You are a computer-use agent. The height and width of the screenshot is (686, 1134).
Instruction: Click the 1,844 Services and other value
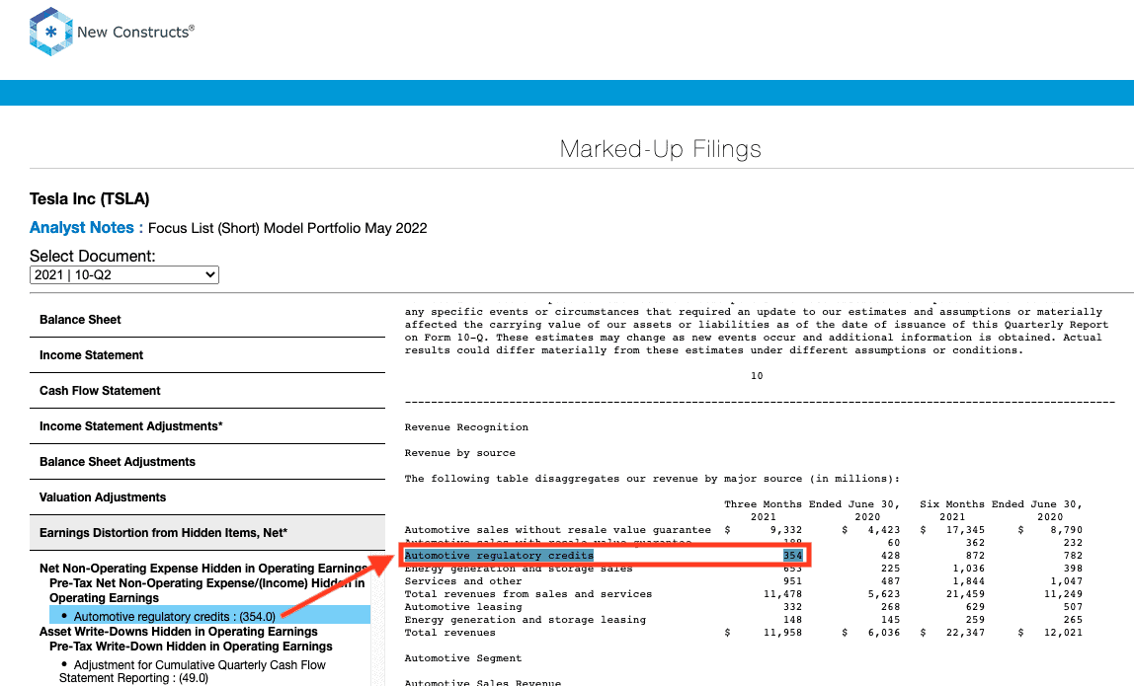tap(969, 581)
